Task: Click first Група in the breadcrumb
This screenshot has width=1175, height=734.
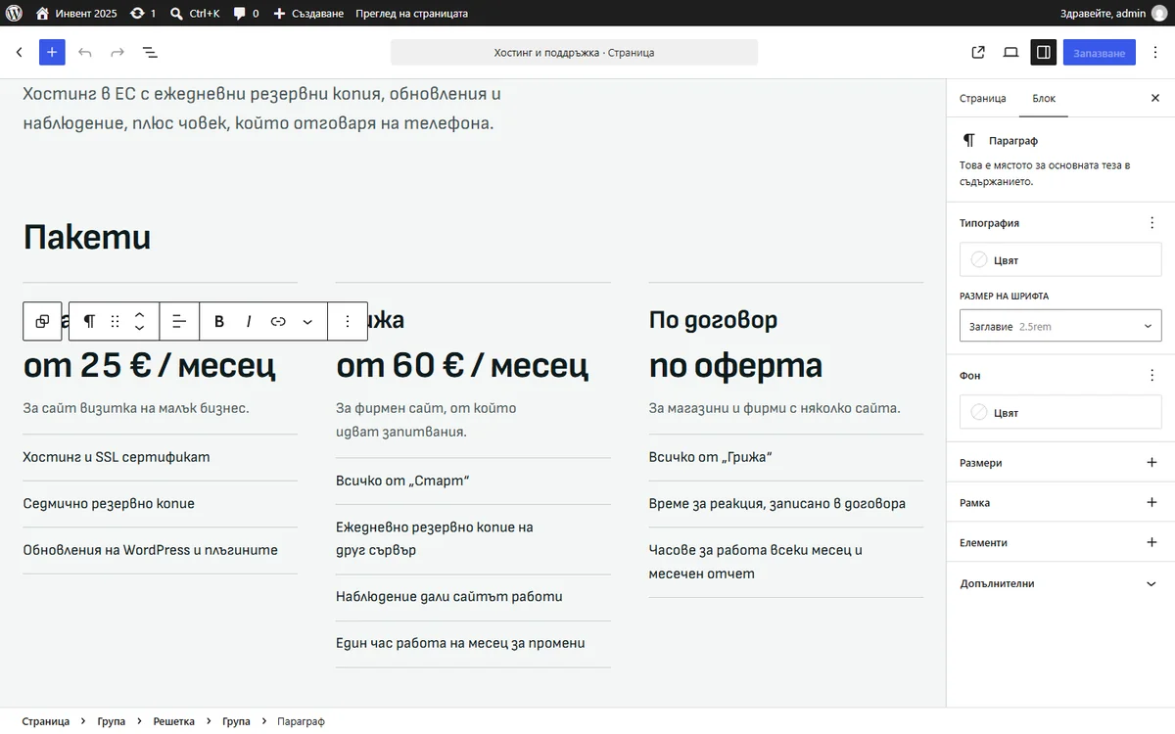Action: (x=112, y=721)
